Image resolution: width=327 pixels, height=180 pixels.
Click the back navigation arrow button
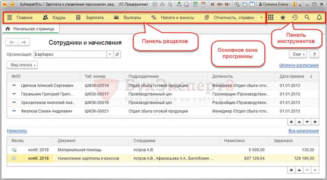pos(12,42)
